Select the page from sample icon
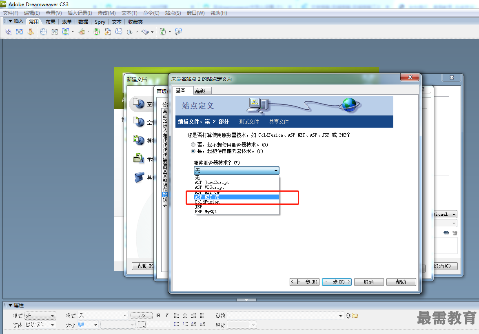 pos(139,158)
